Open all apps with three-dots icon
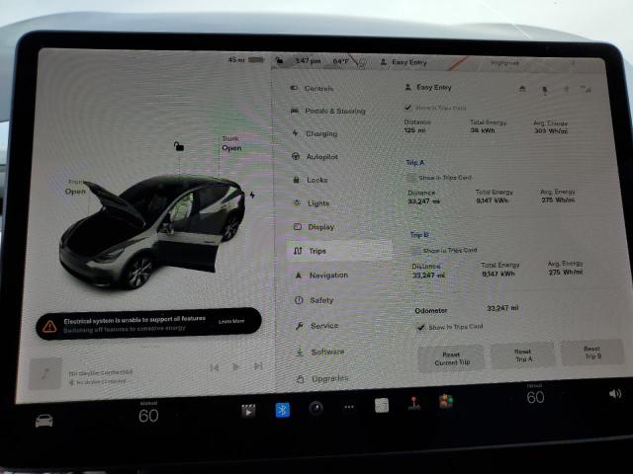 click(349, 407)
